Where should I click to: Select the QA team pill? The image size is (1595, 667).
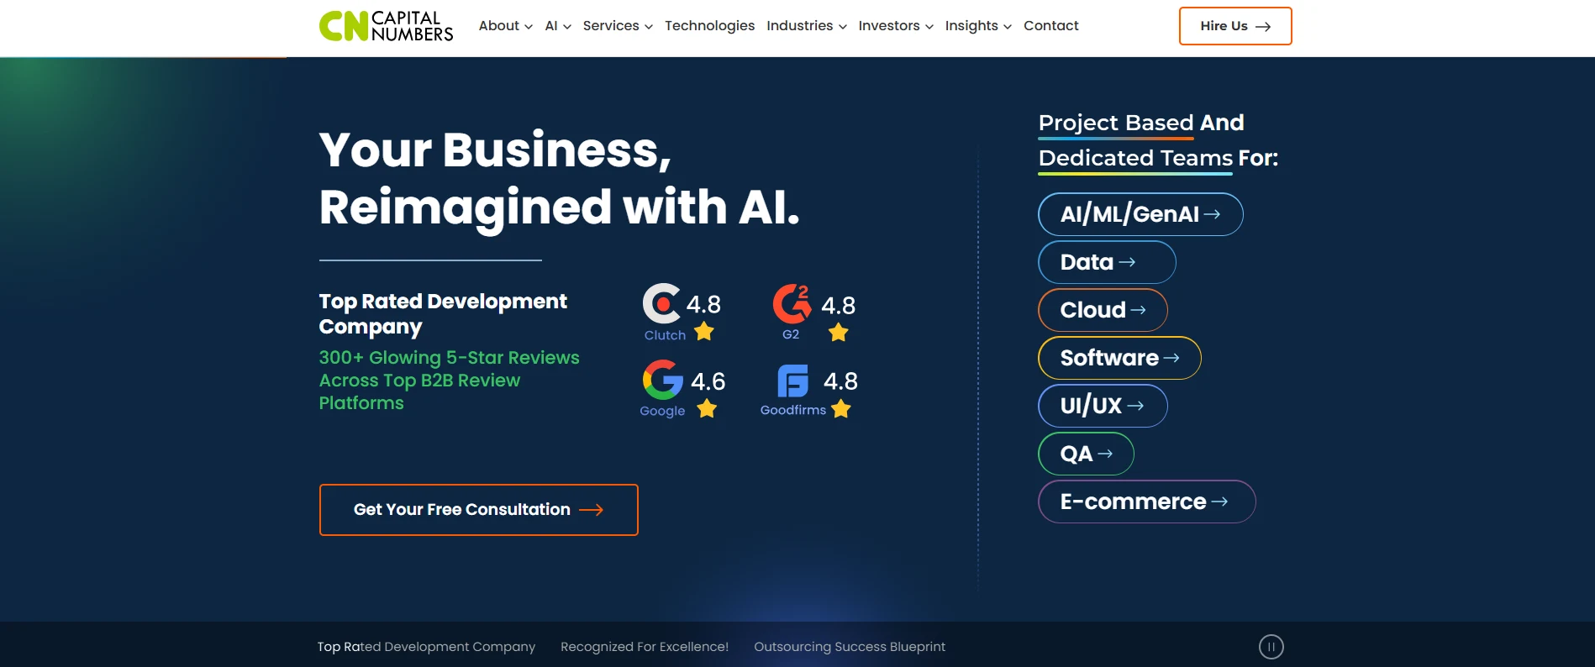(1086, 454)
